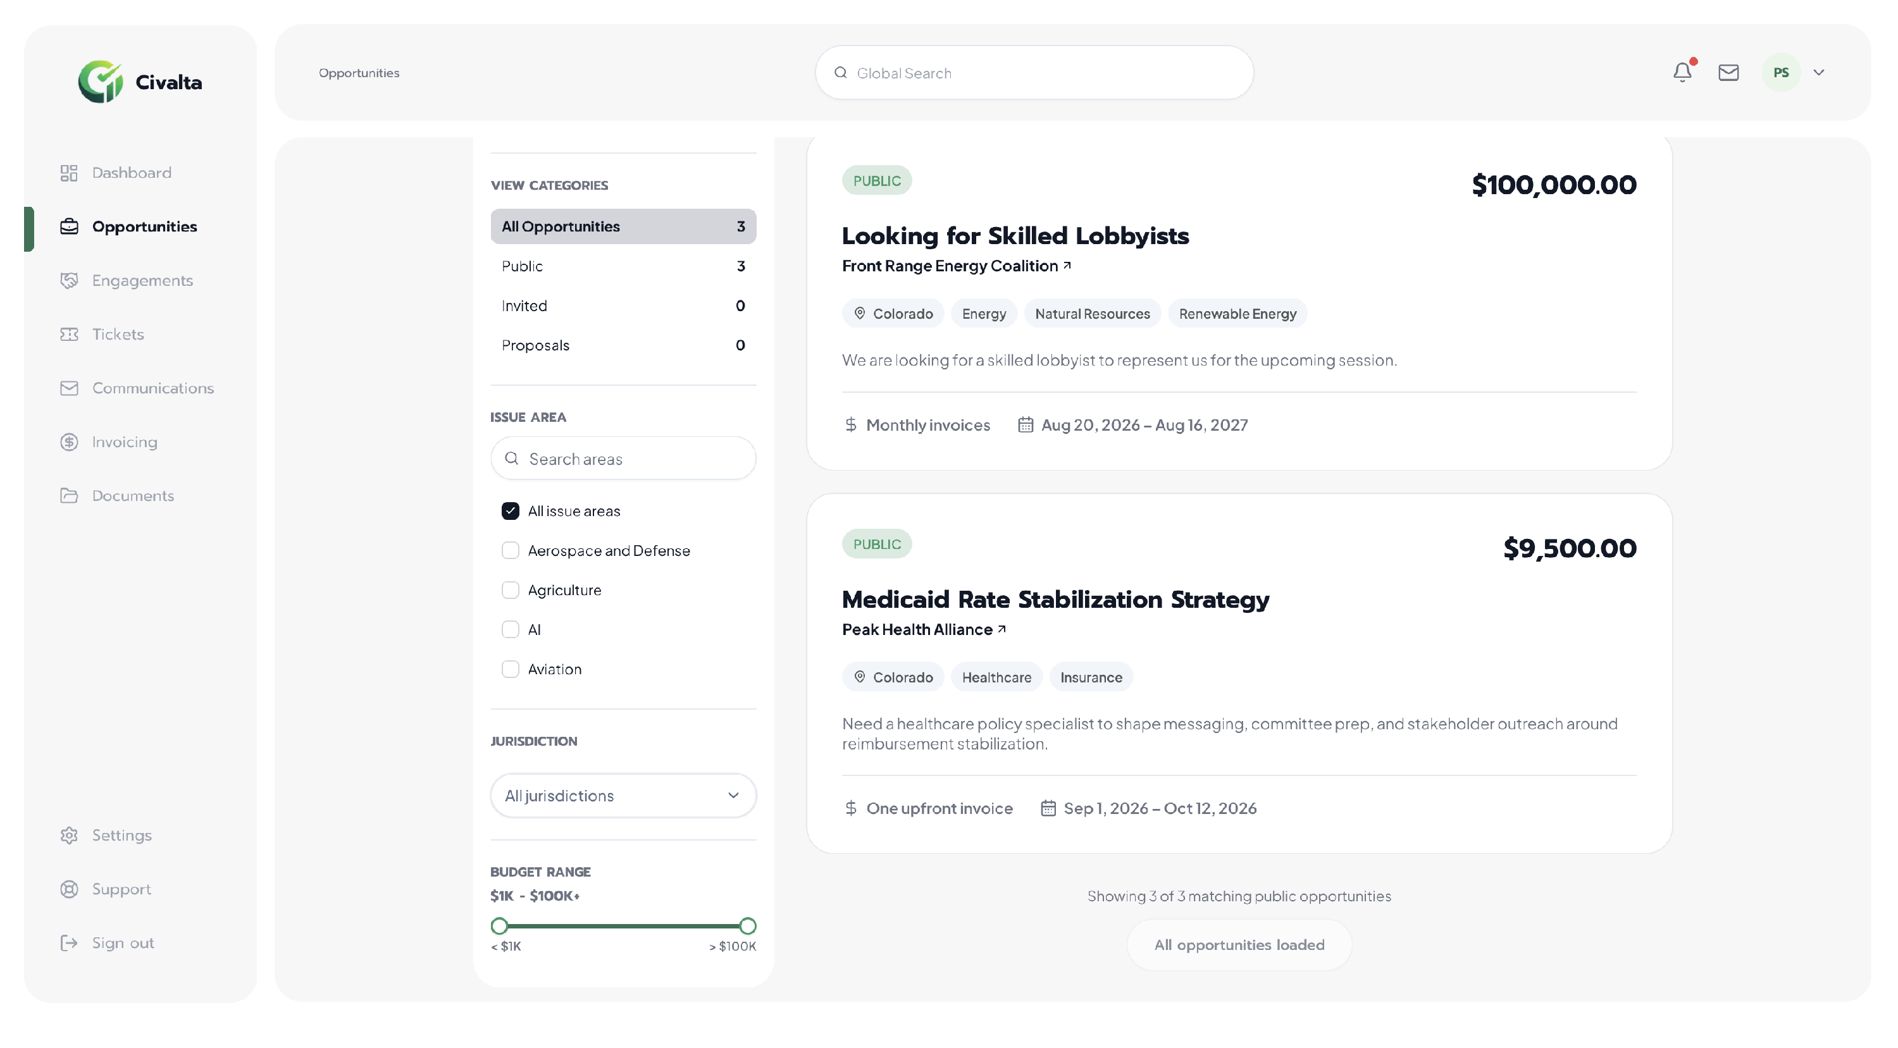Viewport: 1898px width, 1048px height.
Task: Open Invoicing dollar icon in sidebar
Action: pyautogui.click(x=69, y=441)
